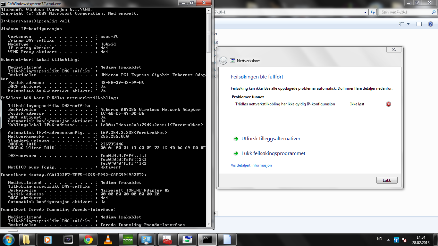This screenshot has width=438, height=246.
Task: Toggle the Explorer preview pane button
Action: coord(419,24)
